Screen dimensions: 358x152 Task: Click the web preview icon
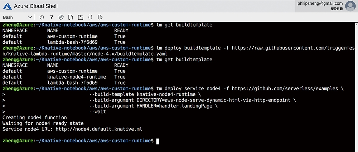click(x=100, y=17)
